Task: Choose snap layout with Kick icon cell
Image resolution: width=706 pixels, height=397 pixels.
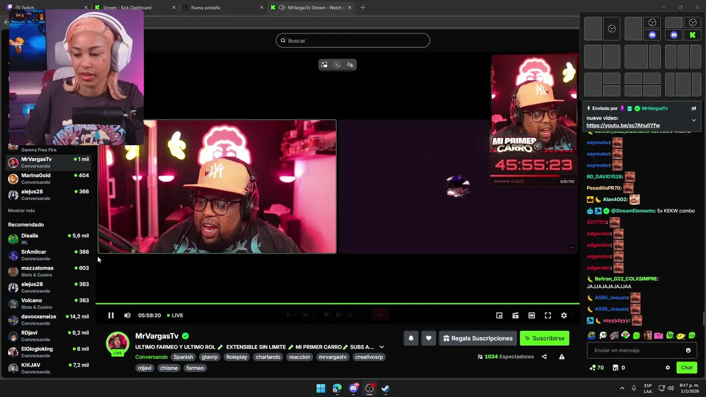Action: tap(693, 35)
